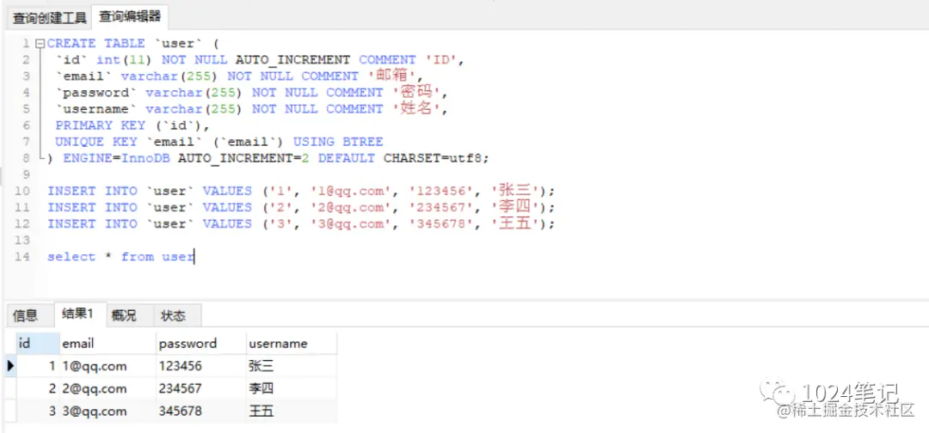Viewport: 929px width, 433px height.
Task: Click id cell of the 2@qq.com row
Action: pyautogui.click(x=38, y=388)
